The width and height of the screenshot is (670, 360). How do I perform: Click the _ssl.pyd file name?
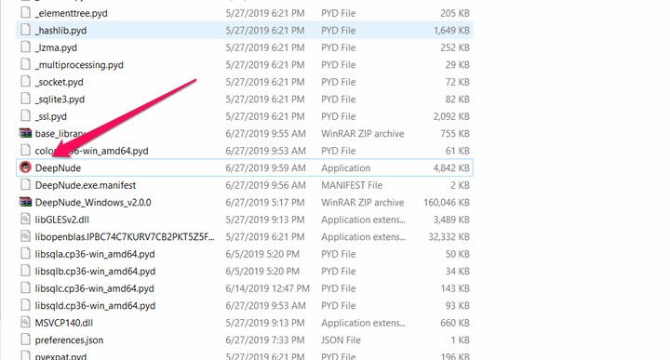(x=51, y=116)
